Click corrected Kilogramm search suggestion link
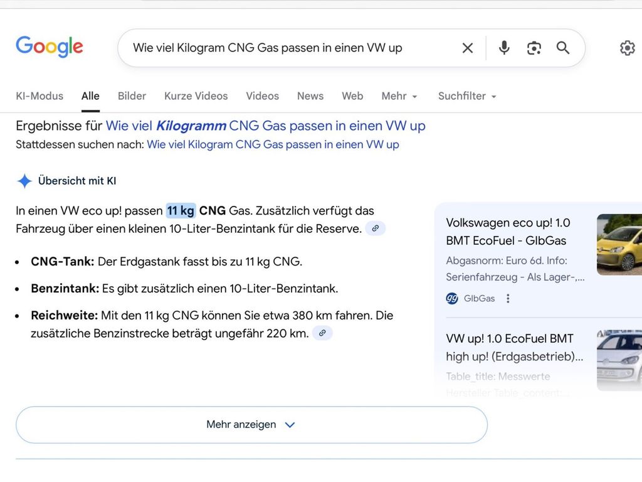Viewport: 642px width, 482px height. tap(265, 126)
